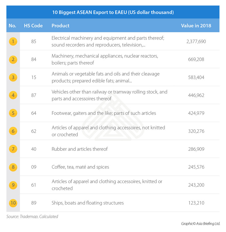Image resolution: width=226 pixels, height=232 pixels.
Task: Select the "Rubber and articles thereof" product text
Action: click(x=80, y=149)
